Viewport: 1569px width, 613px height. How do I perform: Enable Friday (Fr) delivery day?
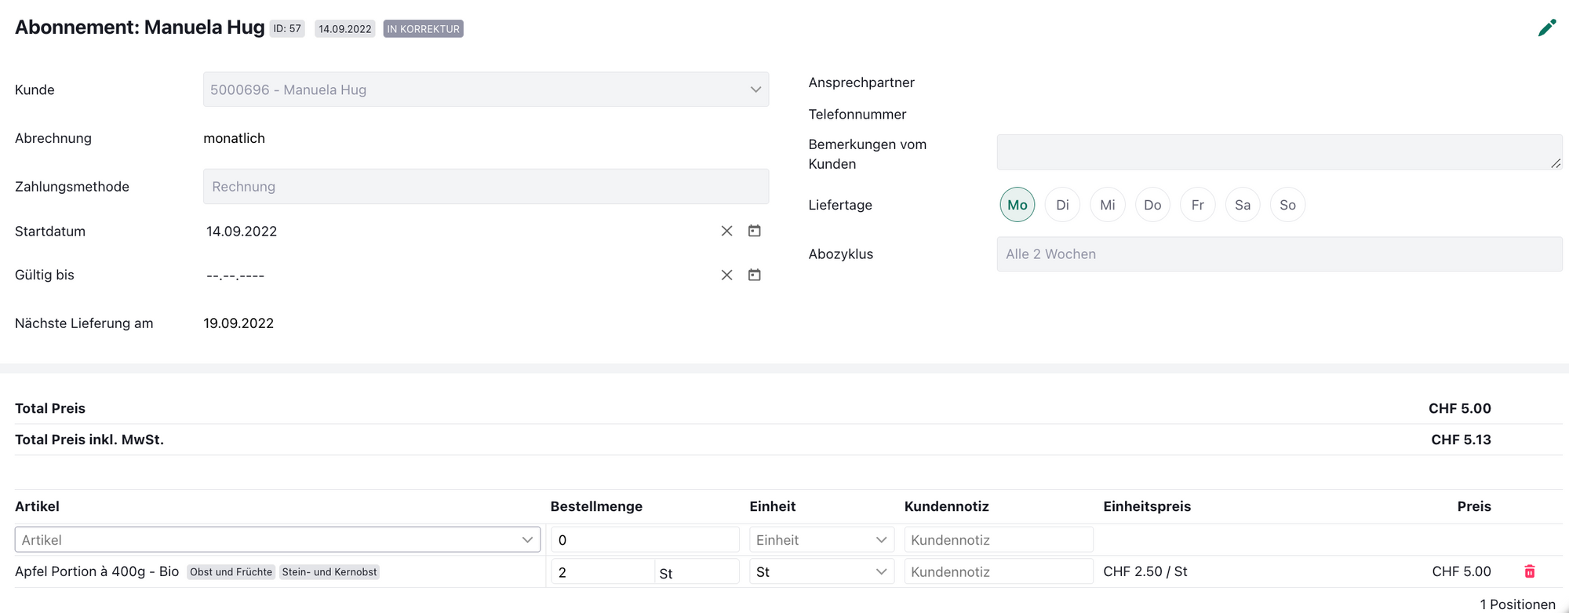[1197, 205]
